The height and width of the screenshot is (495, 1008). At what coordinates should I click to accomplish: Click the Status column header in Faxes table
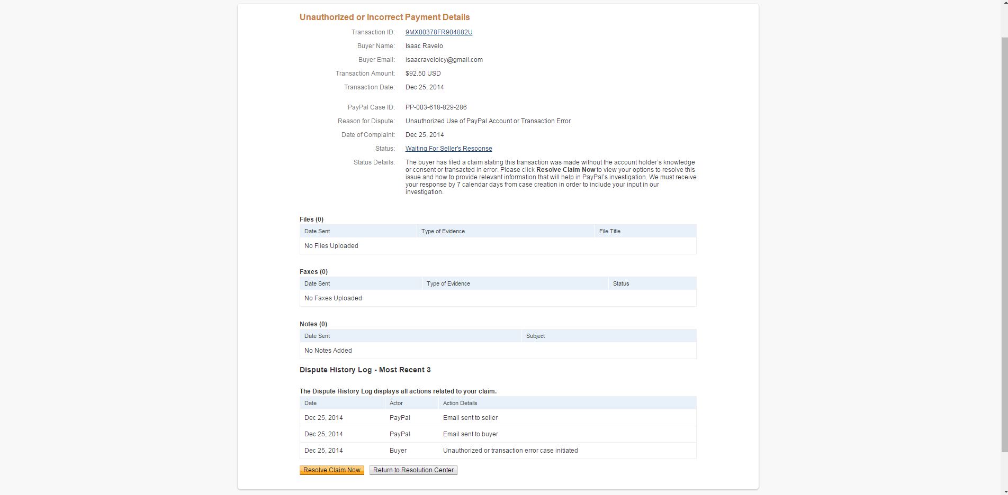pyautogui.click(x=620, y=283)
